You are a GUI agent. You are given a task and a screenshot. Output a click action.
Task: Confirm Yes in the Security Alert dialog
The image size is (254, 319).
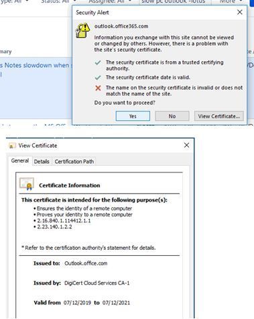click(133, 116)
